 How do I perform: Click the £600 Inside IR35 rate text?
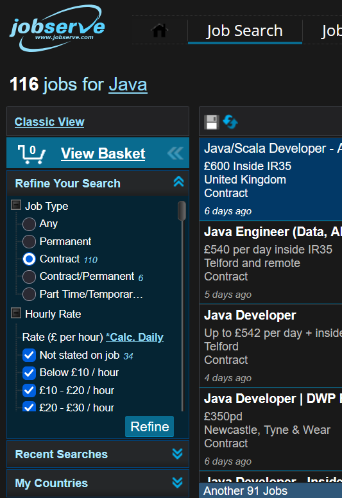click(x=248, y=166)
